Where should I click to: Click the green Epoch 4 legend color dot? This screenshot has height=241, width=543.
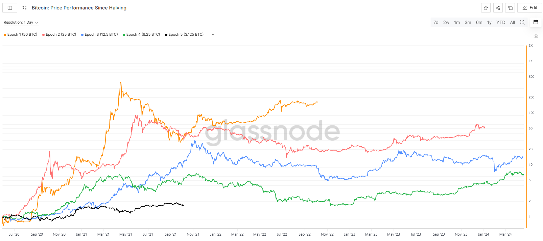(124, 35)
